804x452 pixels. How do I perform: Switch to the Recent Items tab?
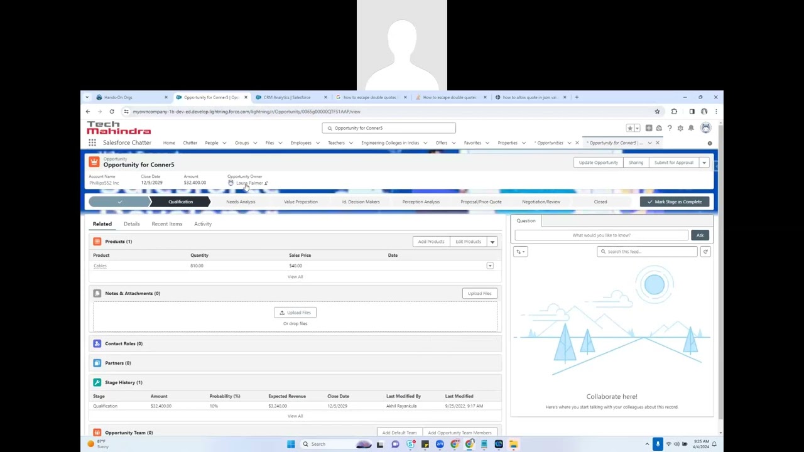pos(166,224)
